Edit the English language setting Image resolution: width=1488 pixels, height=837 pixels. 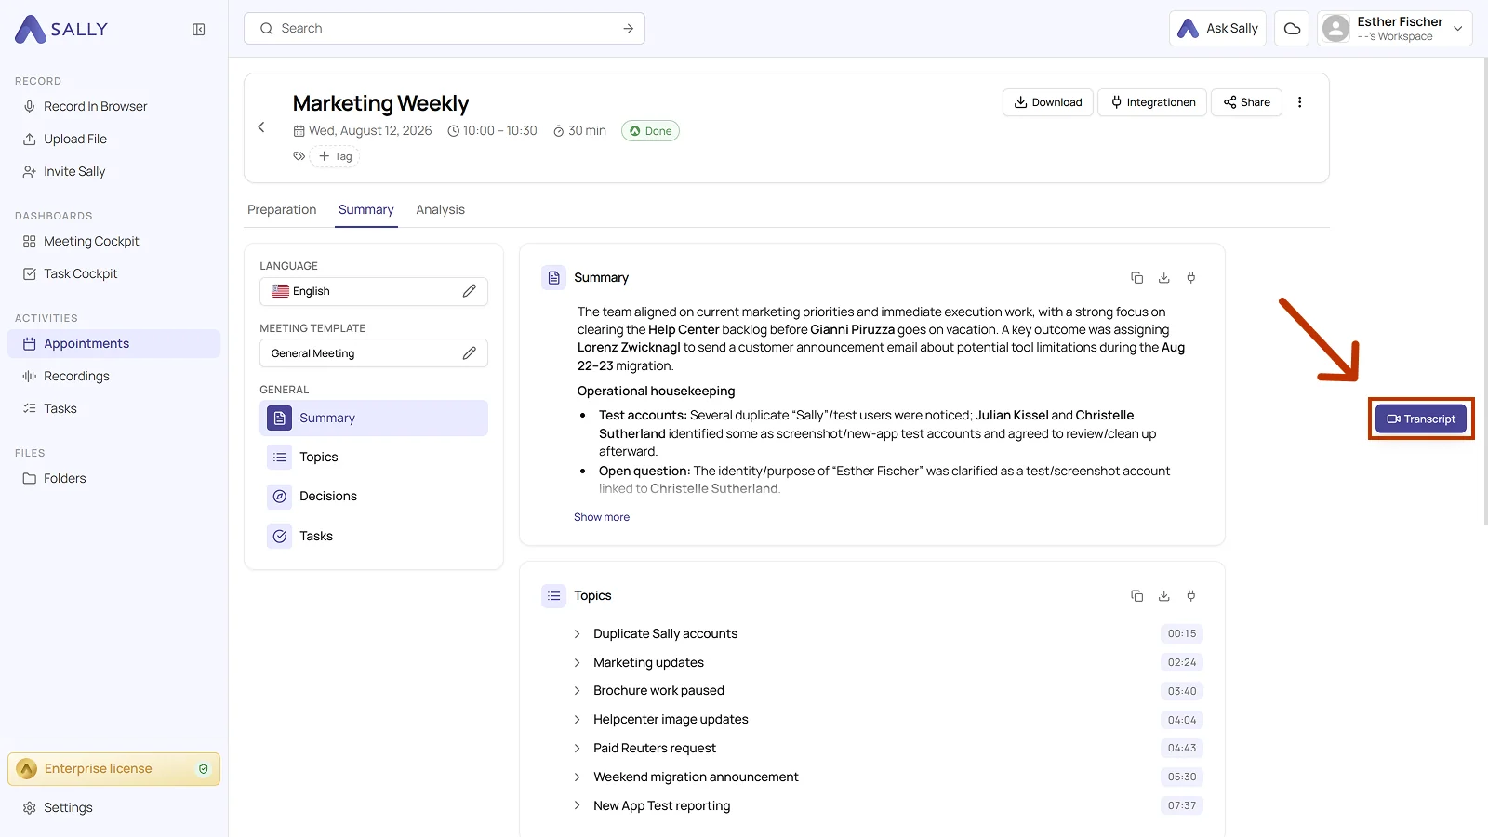(x=470, y=291)
